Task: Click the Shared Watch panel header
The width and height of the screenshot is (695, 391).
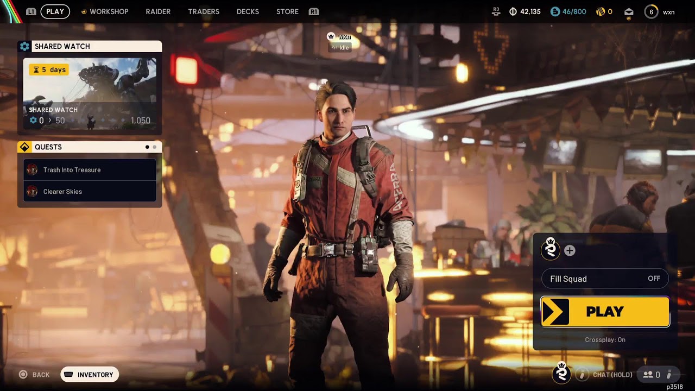Action: (90, 46)
